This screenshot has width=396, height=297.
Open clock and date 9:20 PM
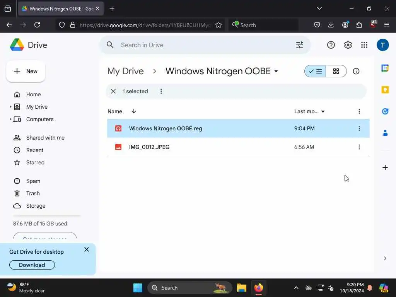click(x=352, y=288)
